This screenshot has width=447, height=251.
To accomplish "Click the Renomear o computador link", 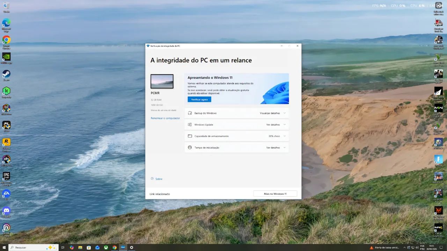I will [x=165, y=118].
